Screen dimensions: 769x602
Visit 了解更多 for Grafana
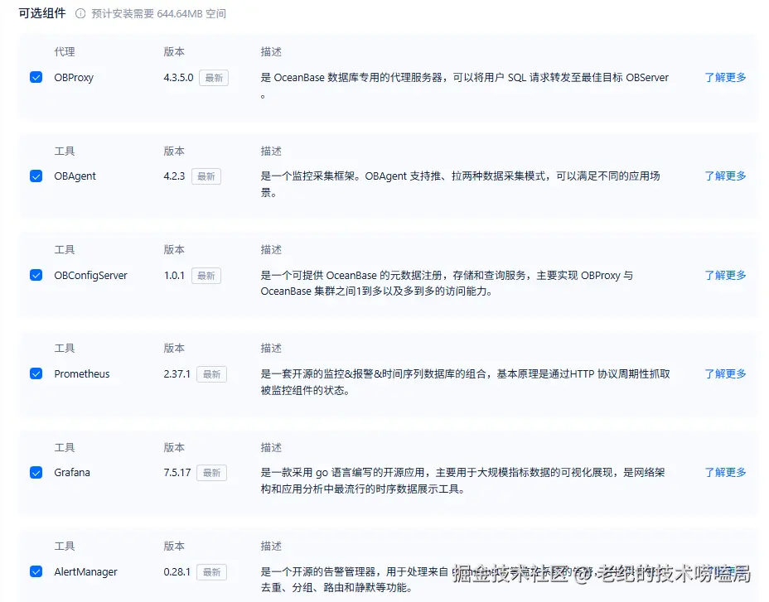725,473
